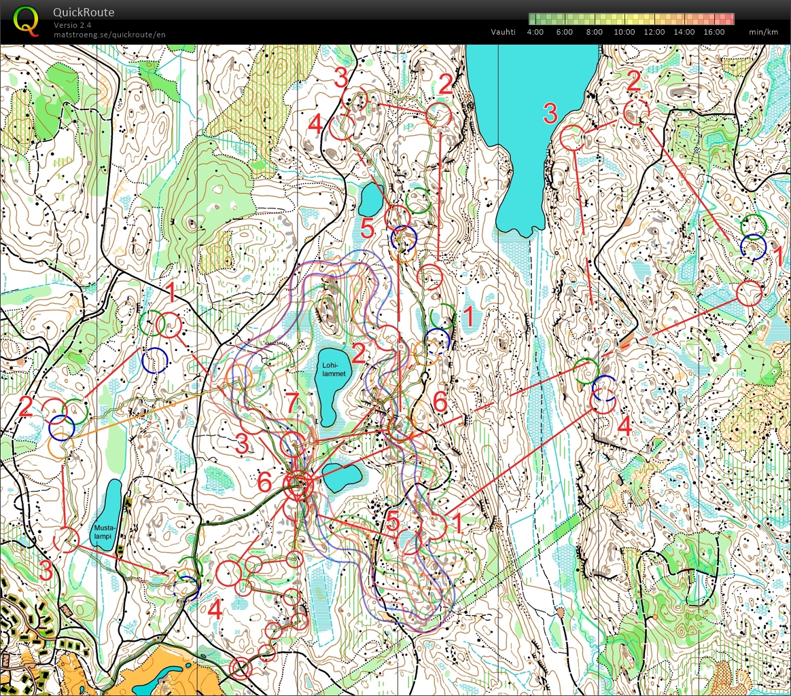Click the 10:00 pace label
Viewport: 791px width, 696px height.
[624, 32]
